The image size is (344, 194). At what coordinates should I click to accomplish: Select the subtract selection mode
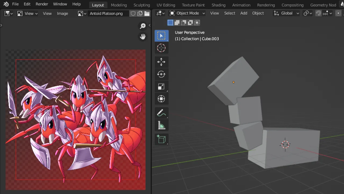point(184,23)
